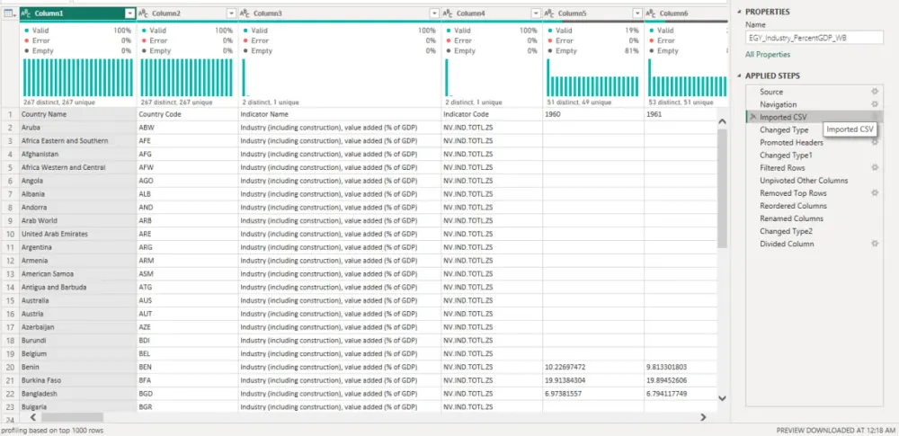Open the Column4 filter dropdown

coord(536,13)
